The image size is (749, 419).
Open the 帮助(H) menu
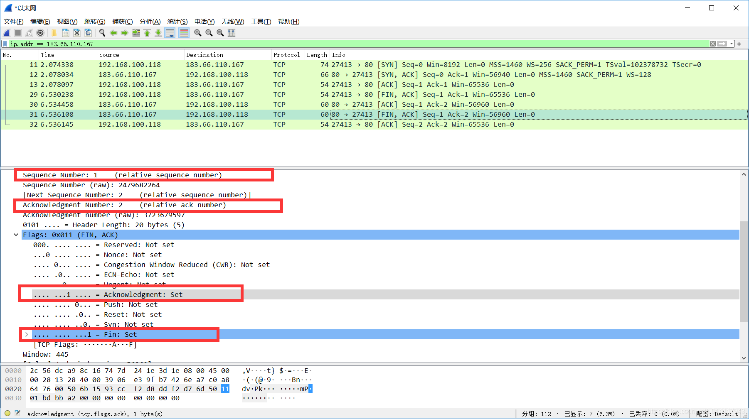pyautogui.click(x=288, y=22)
